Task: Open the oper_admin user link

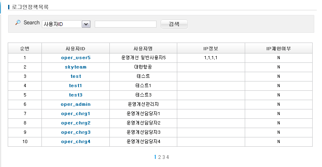Action: click(x=76, y=104)
